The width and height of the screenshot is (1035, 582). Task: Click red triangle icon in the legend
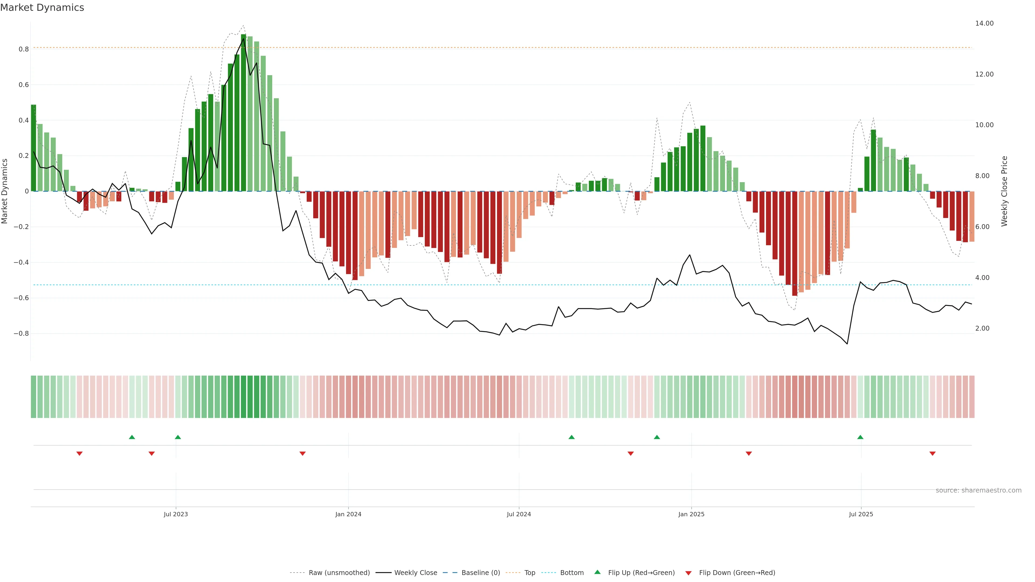click(x=688, y=573)
